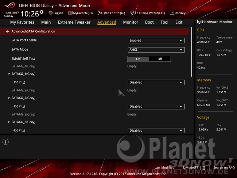This screenshot has height=178, width=237.
Task: Launch EZ Tuning Wizard bulb icon
Action: tap(132, 13)
